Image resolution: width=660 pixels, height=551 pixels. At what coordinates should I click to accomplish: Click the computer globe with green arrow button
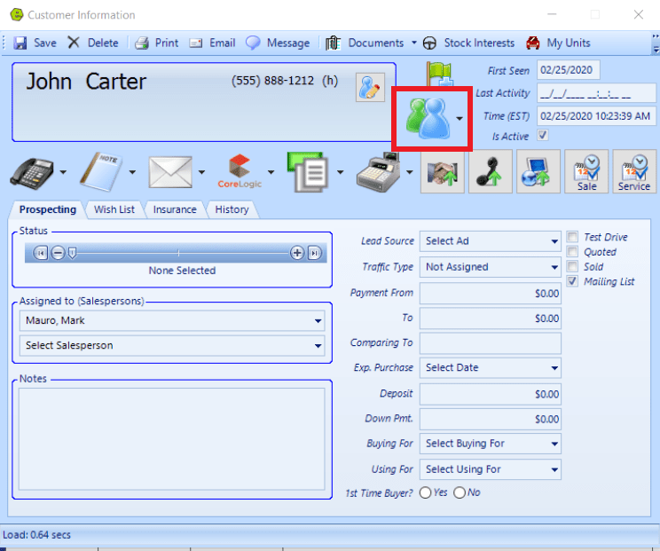point(538,172)
